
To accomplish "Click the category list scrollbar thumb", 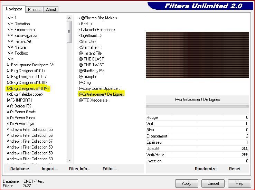I will [x=69, y=32].
